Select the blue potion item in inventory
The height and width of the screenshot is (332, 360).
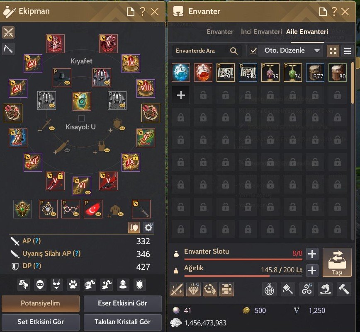[x=181, y=73]
